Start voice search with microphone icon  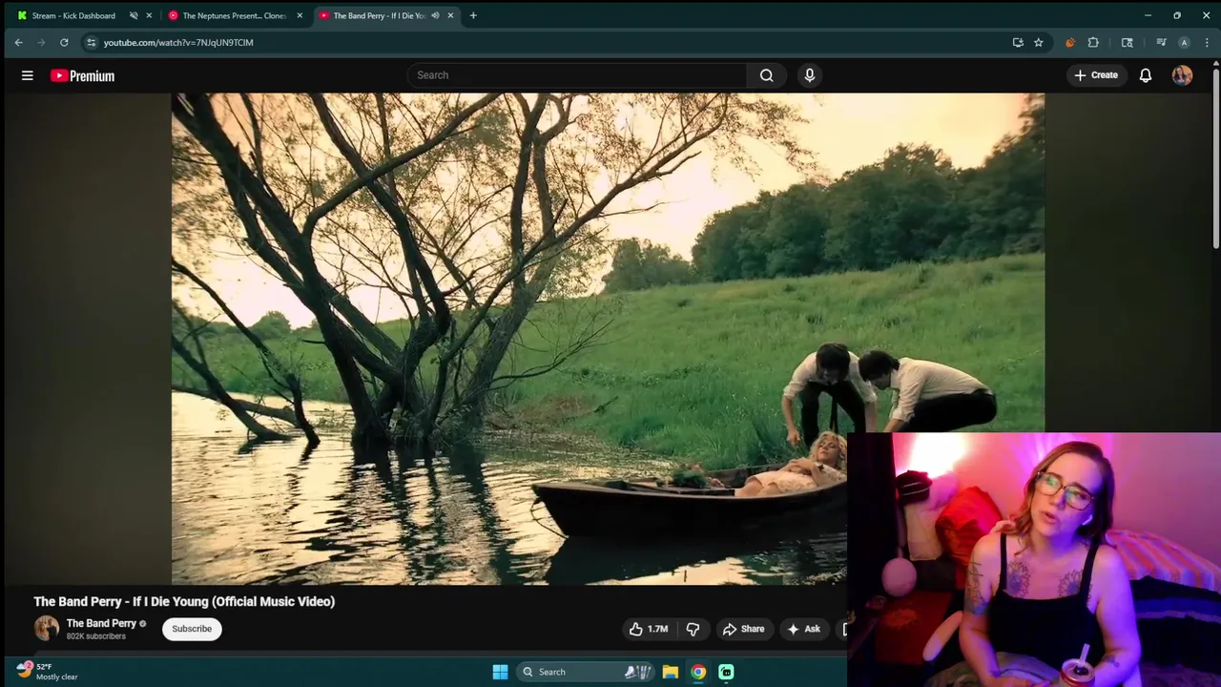[x=810, y=75]
